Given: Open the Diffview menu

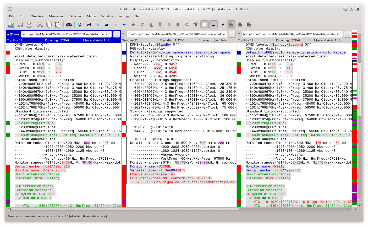Looking at the screenshot, I should coord(75,16).
